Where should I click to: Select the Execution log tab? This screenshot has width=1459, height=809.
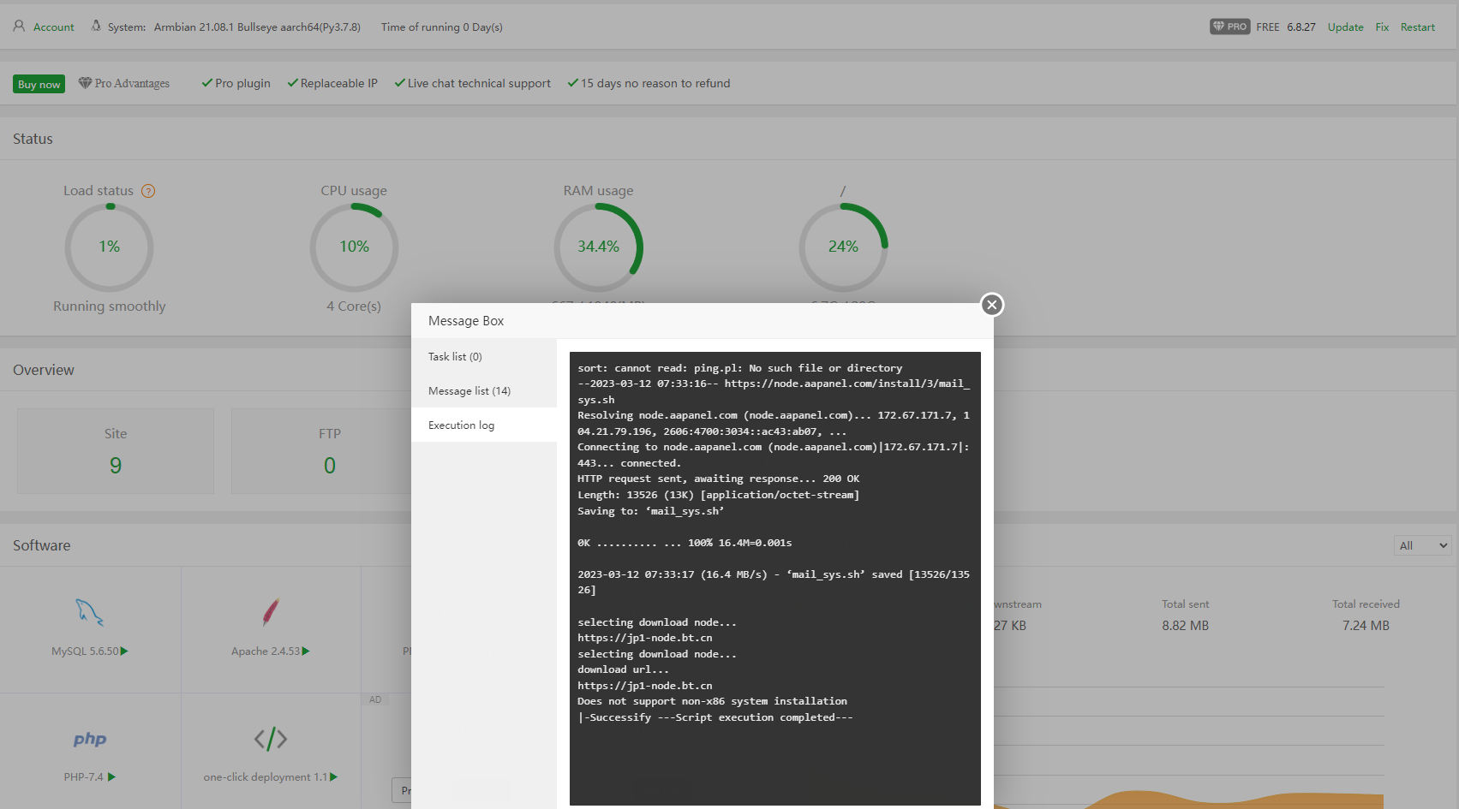461,425
